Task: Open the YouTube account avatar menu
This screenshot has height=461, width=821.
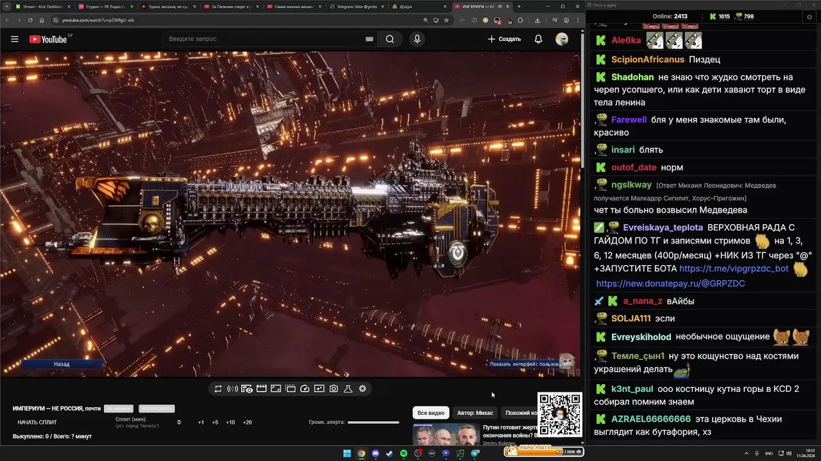Action: click(x=562, y=39)
